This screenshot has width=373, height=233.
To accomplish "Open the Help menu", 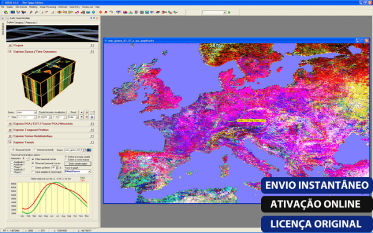I will 98,7.
